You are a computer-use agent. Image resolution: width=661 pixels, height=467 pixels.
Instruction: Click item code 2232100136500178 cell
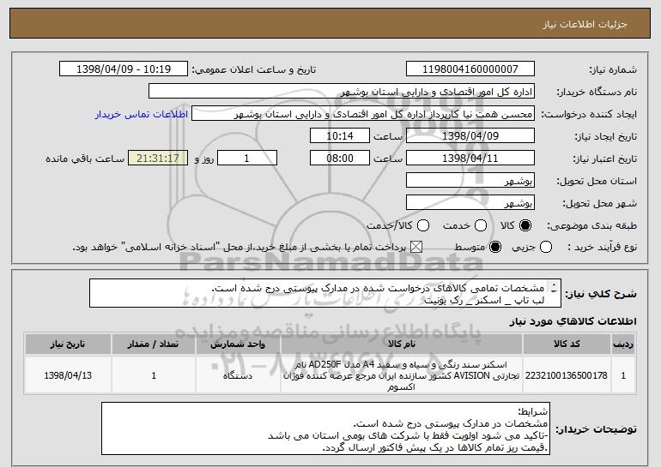pos(567,375)
